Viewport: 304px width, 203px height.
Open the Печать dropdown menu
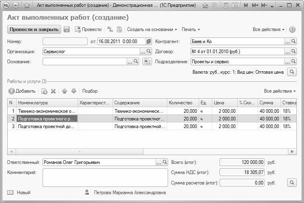point(191,29)
